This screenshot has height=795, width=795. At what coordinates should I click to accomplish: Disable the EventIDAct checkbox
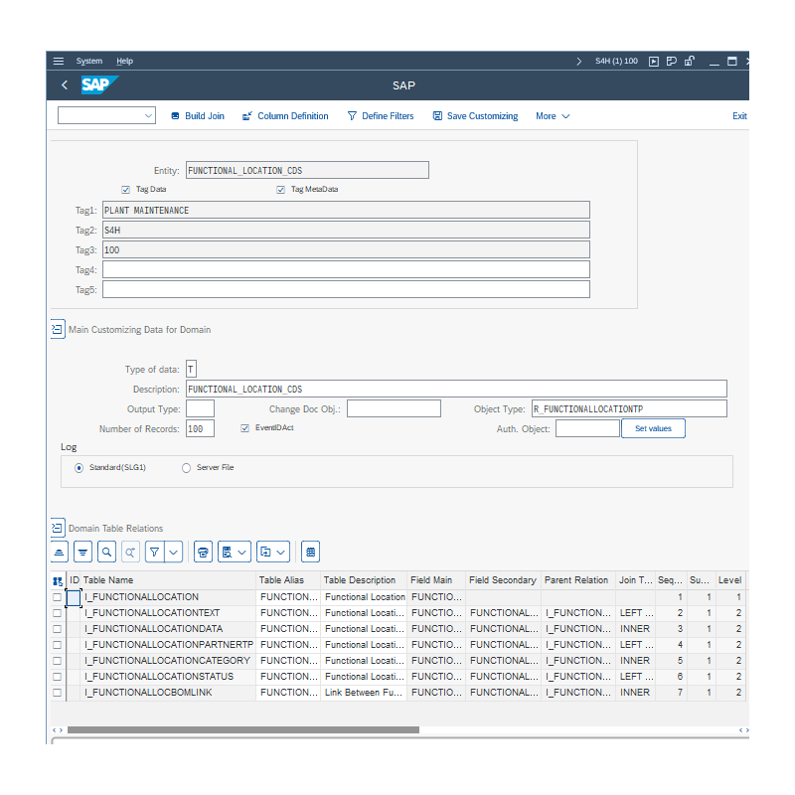pyautogui.click(x=244, y=427)
